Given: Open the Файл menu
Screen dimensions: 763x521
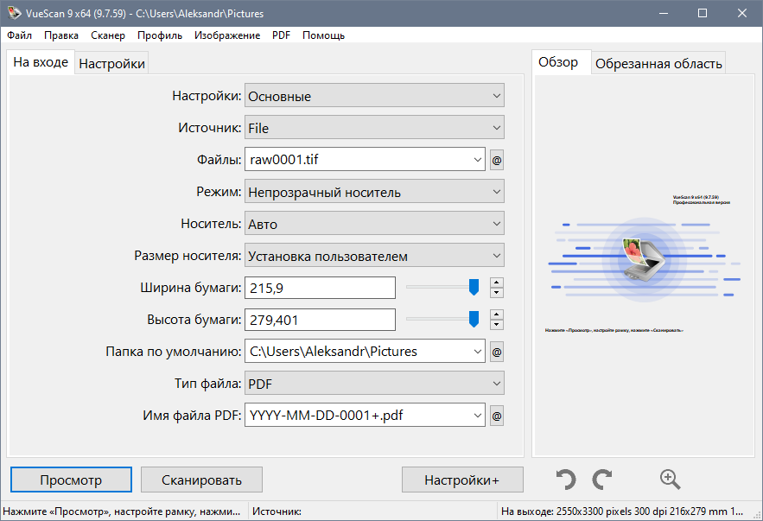Looking at the screenshot, I should click(x=20, y=35).
